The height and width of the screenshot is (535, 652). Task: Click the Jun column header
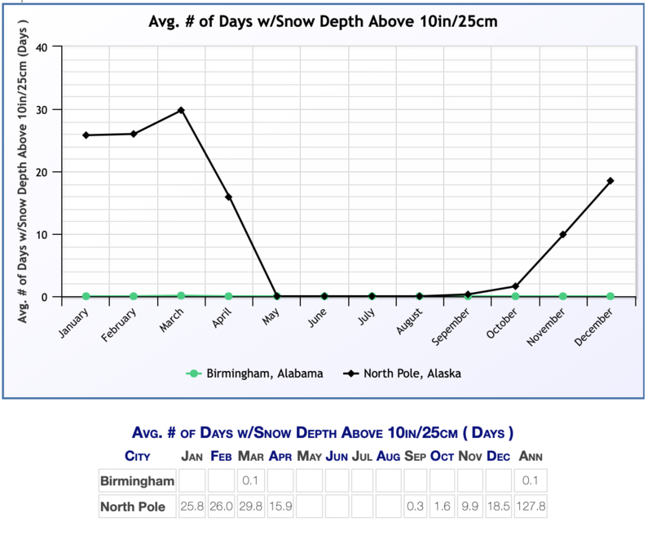337,457
